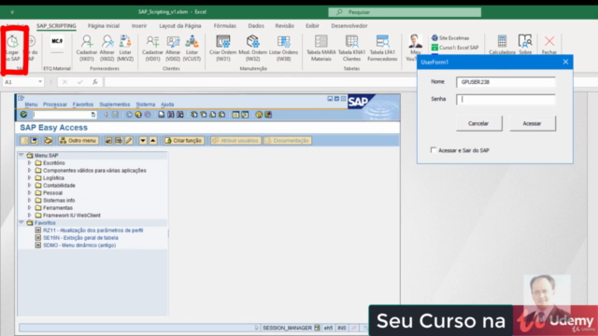Open the Name Box dropdown arrow
The image size is (598, 336).
click(40, 82)
